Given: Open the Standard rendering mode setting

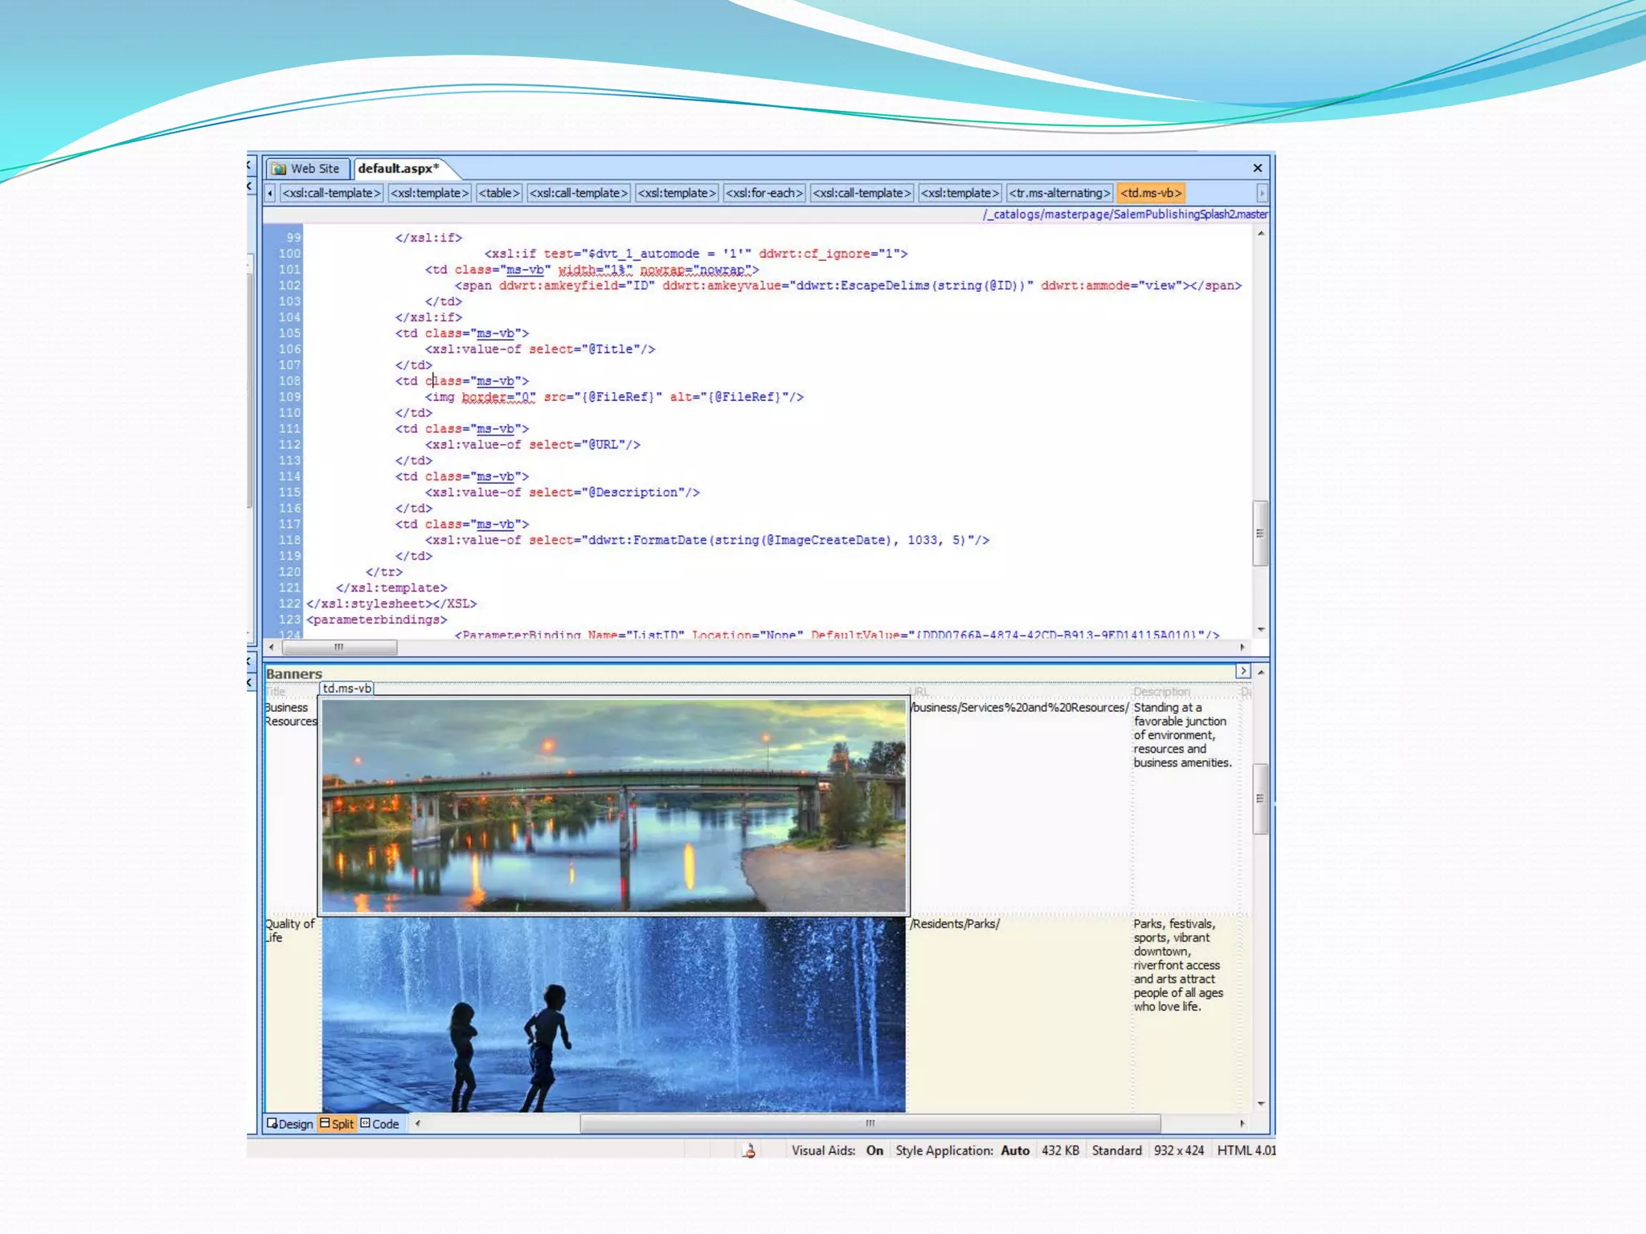Looking at the screenshot, I should 1116,1150.
